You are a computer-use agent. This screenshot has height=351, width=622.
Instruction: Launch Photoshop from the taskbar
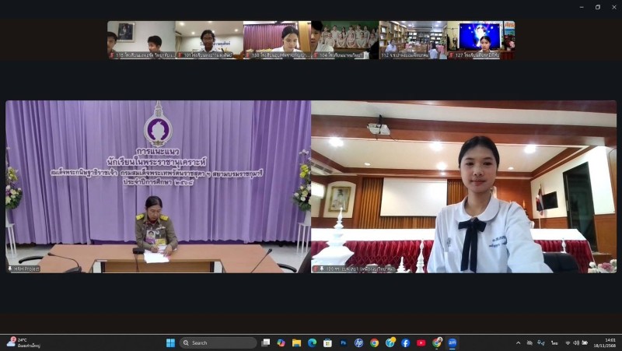point(343,342)
